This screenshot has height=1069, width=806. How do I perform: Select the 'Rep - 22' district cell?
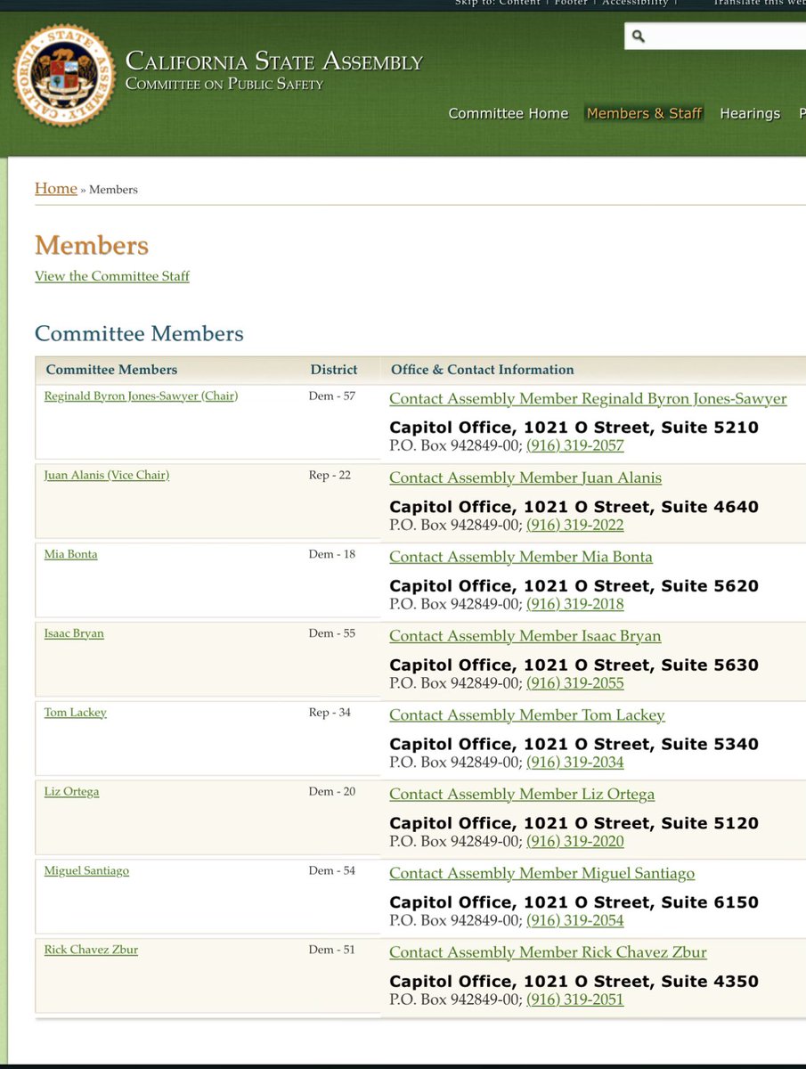click(x=330, y=475)
